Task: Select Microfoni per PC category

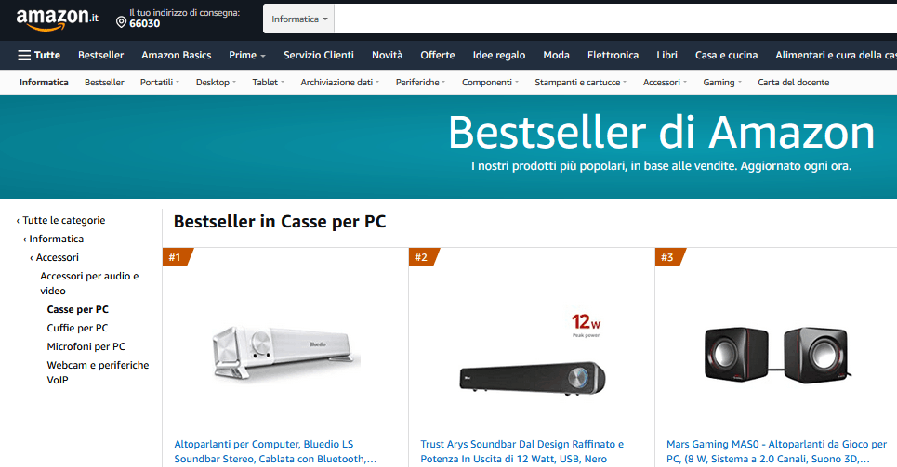Action: pos(86,346)
